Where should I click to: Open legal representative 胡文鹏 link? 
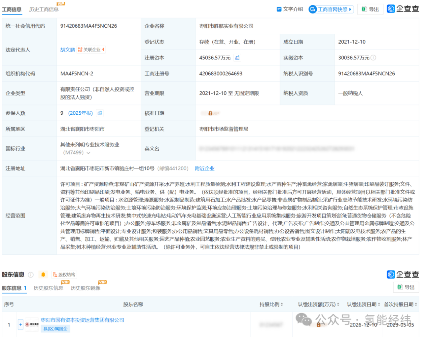(x=68, y=50)
